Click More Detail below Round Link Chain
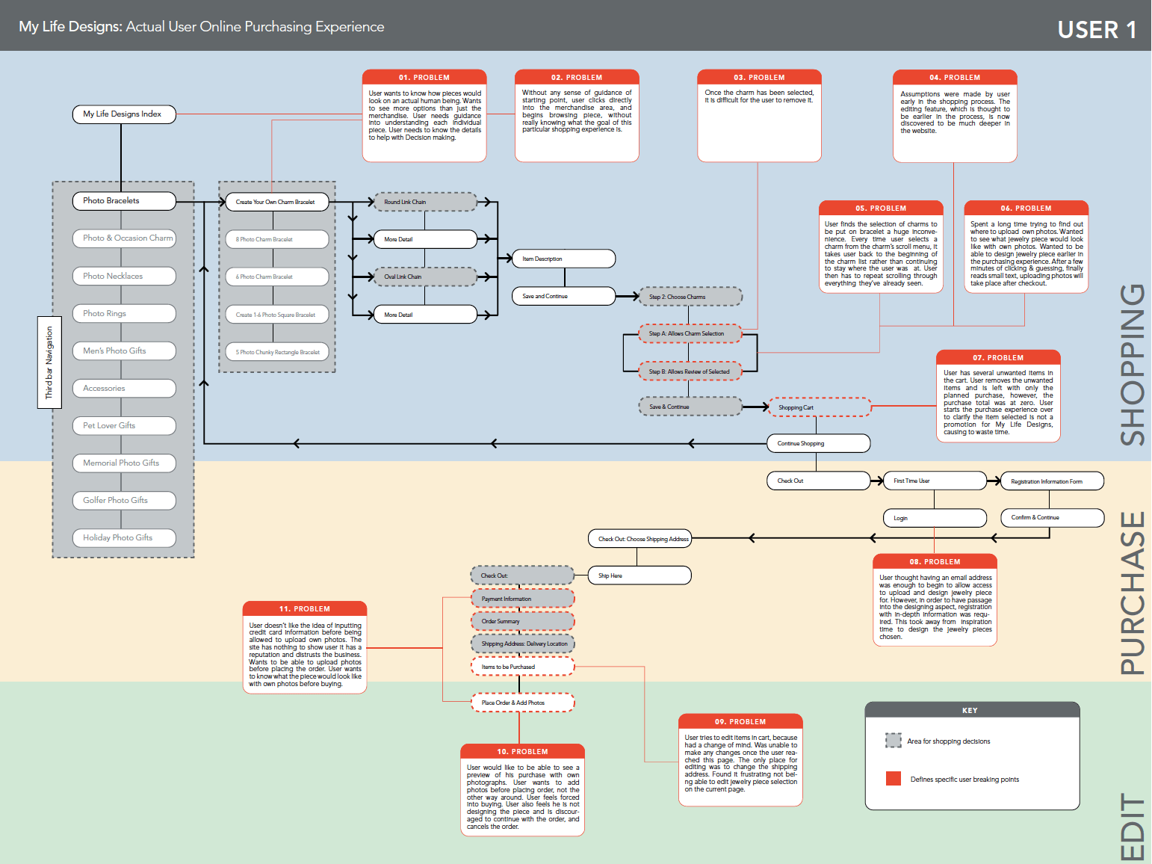 [425, 239]
